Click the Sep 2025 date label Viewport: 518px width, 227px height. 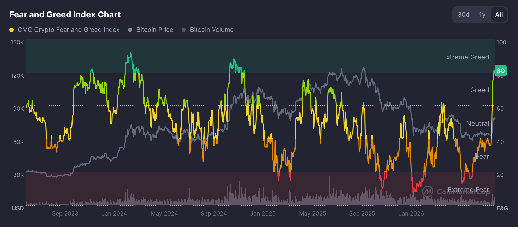click(x=362, y=213)
